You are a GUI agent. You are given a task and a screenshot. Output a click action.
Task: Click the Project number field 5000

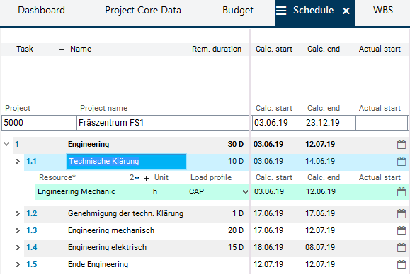(x=39, y=123)
